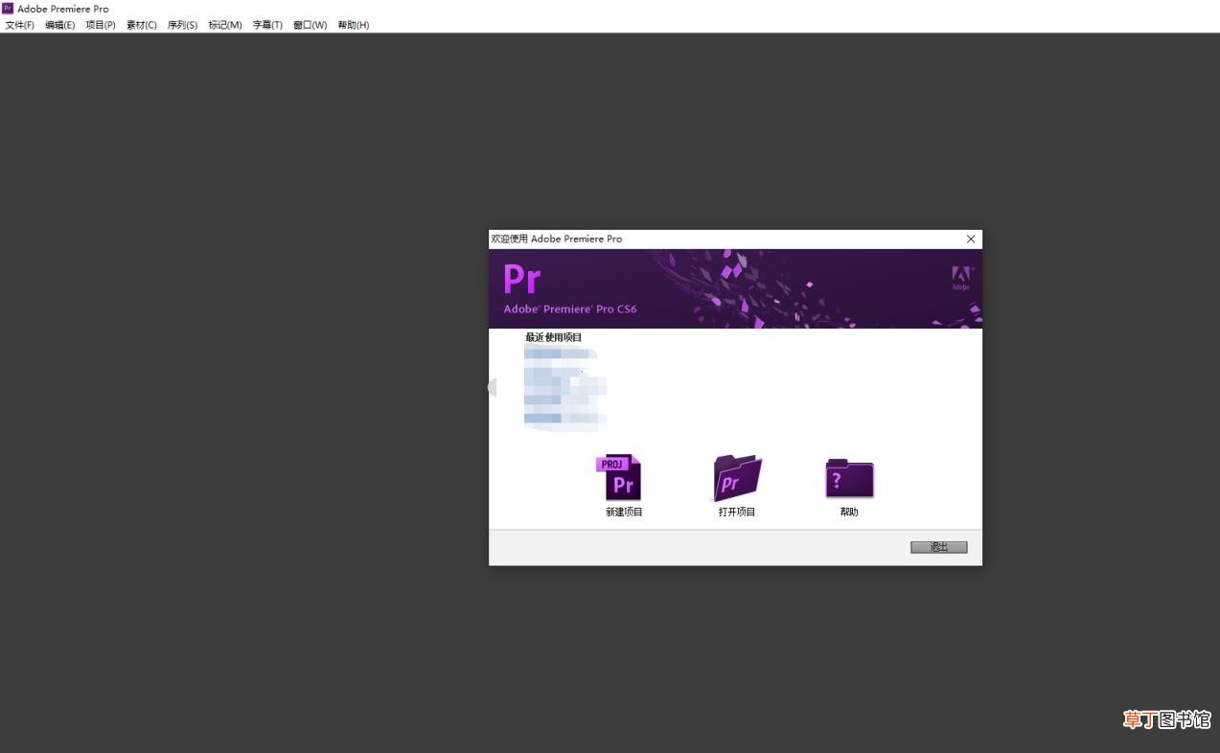Viewport: 1220px width, 753px height.
Task: Close the welcome dialog with the X button
Action: pyautogui.click(x=971, y=240)
